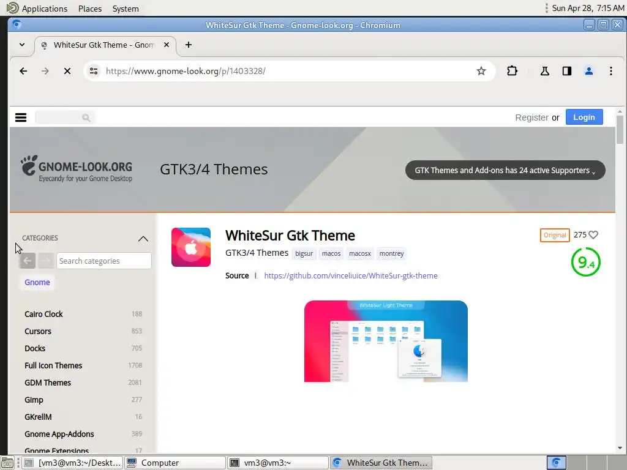Open the hamburger menu on gnome-look
The height and width of the screenshot is (470, 627).
(21, 117)
